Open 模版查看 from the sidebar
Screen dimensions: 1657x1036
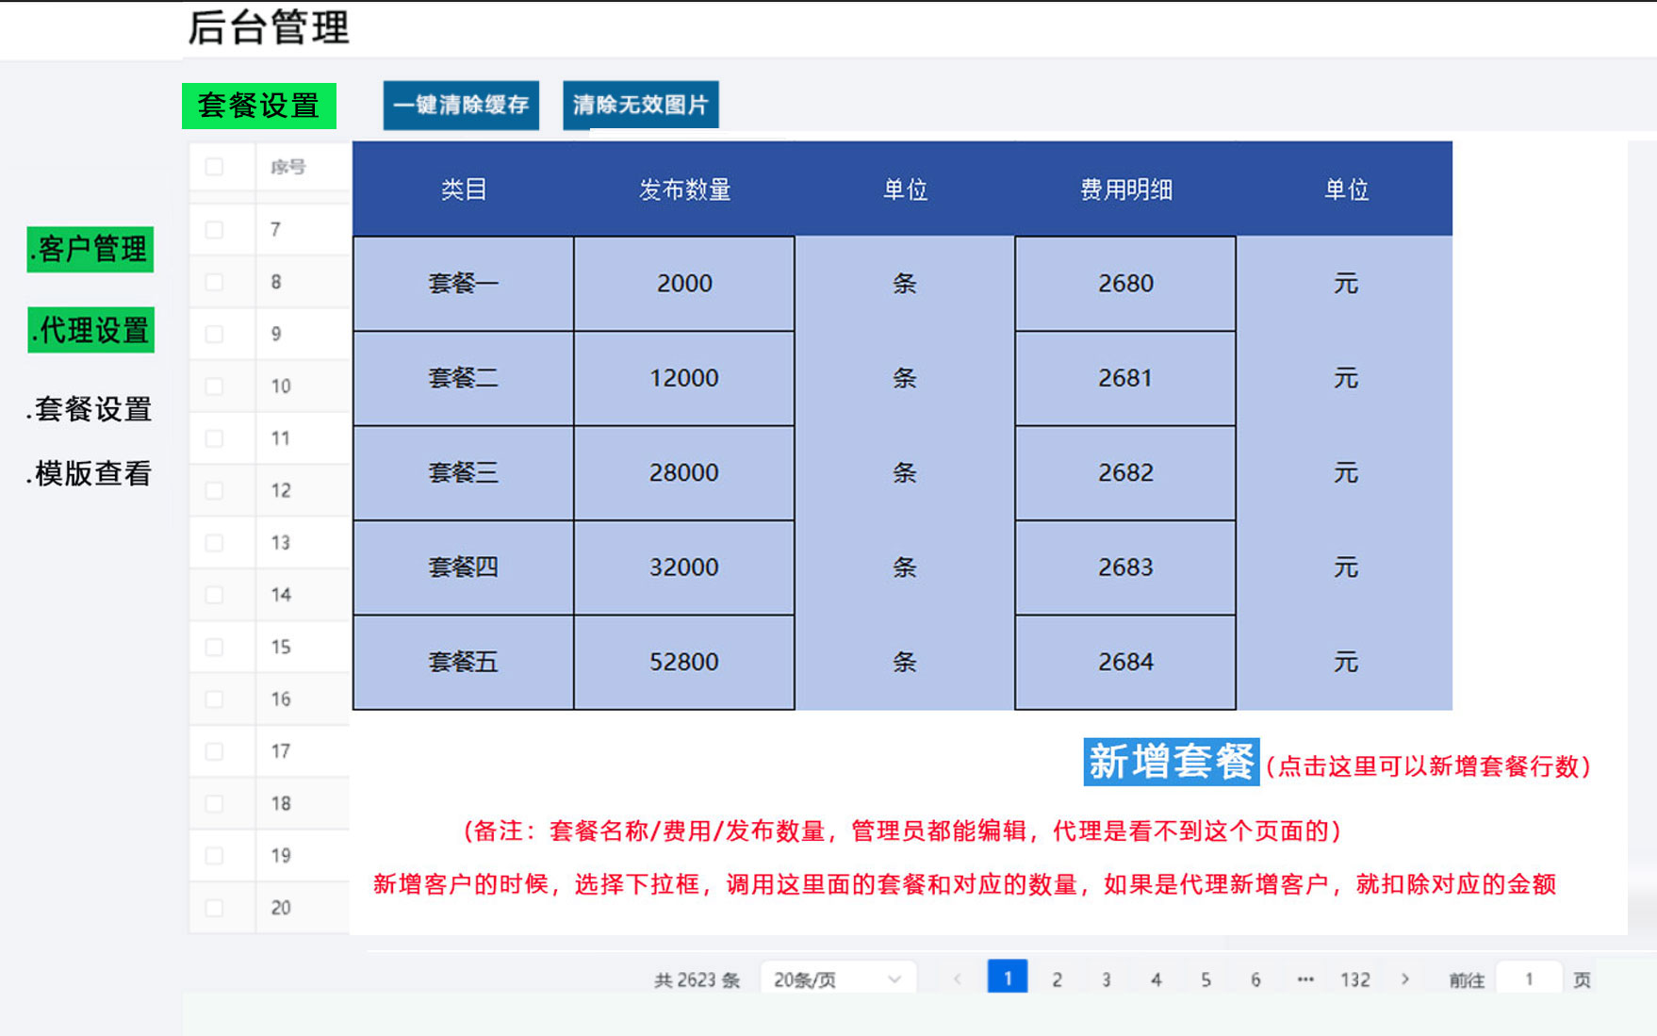90,473
